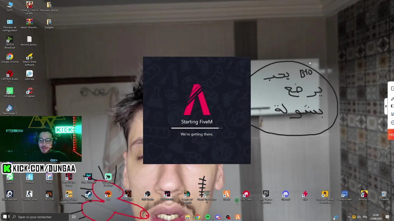Screen dimensions: 394x221
Task: Click the "We're getting there." message
Action: [x=197, y=134]
